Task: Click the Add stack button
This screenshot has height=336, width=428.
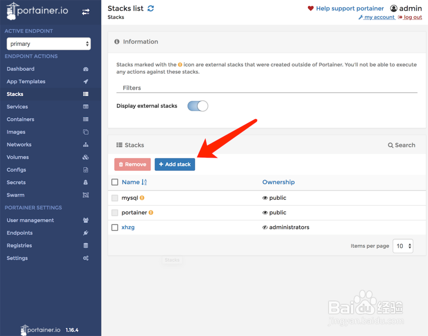Action: (175, 164)
